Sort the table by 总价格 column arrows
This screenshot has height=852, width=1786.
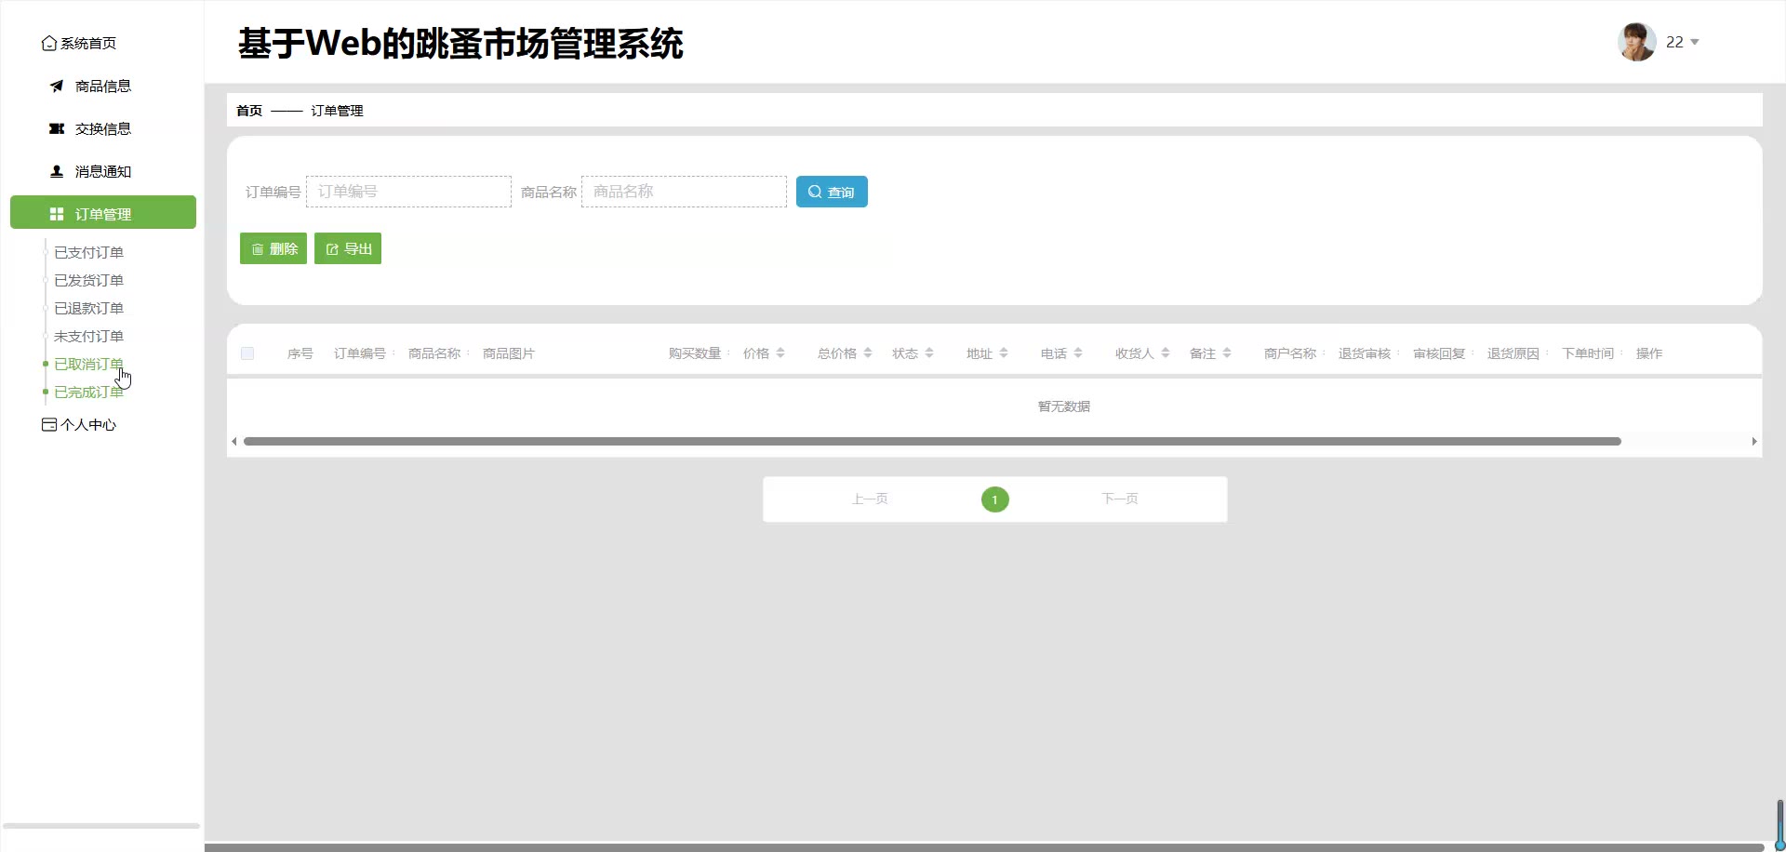(868, 353)
